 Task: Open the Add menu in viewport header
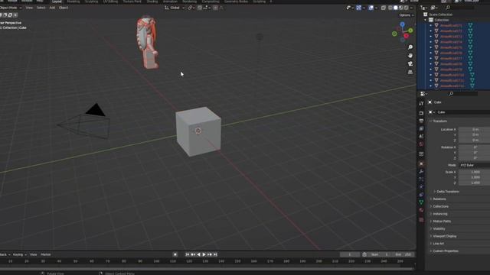(x=52, y=8)
